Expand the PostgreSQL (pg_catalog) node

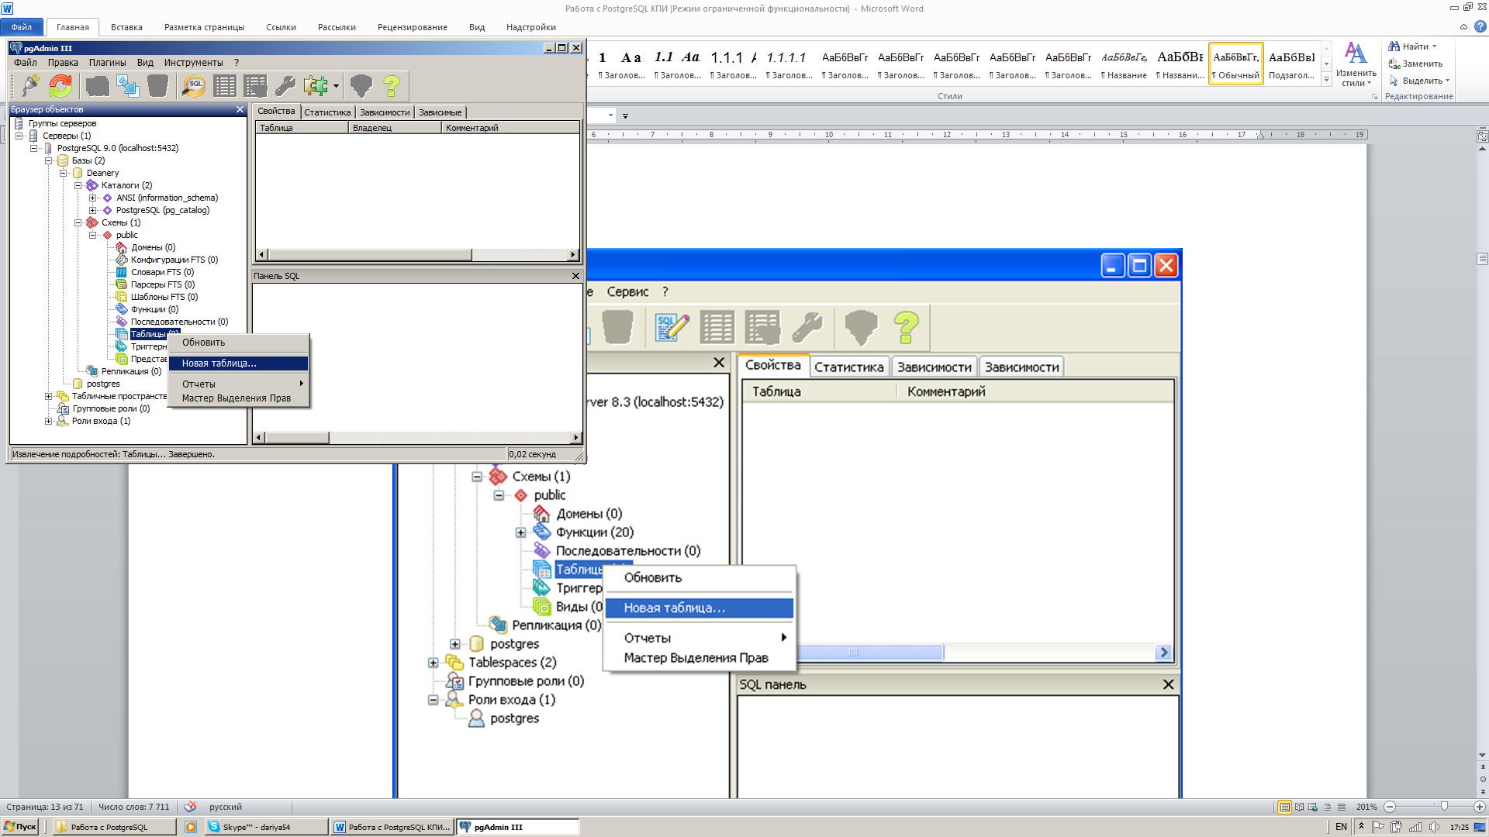[x=92, y=210]
